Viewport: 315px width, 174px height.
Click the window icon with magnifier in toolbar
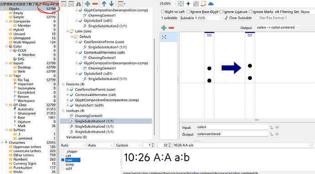pos(71,4)
